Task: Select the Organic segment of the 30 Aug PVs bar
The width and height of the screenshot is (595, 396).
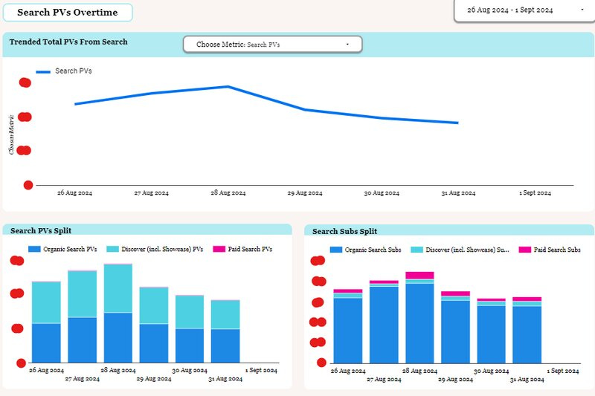Action: [x=190, y=345]
